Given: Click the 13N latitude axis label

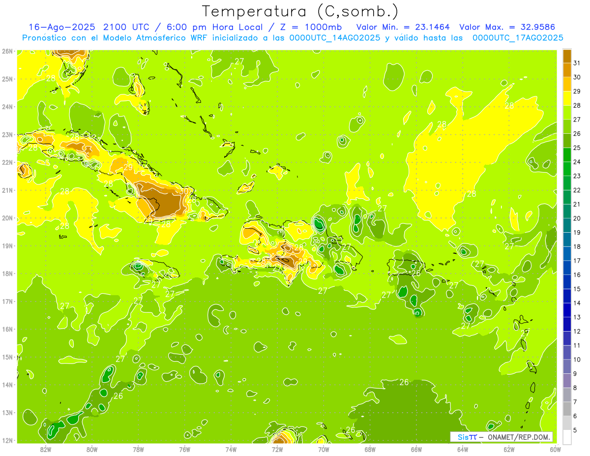Looking at the screenshot, I should tap(7, 412).
